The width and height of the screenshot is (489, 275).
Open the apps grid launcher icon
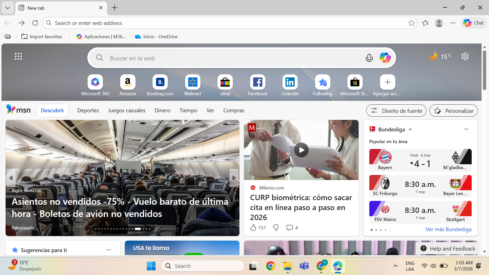click(x=18, y=56)
